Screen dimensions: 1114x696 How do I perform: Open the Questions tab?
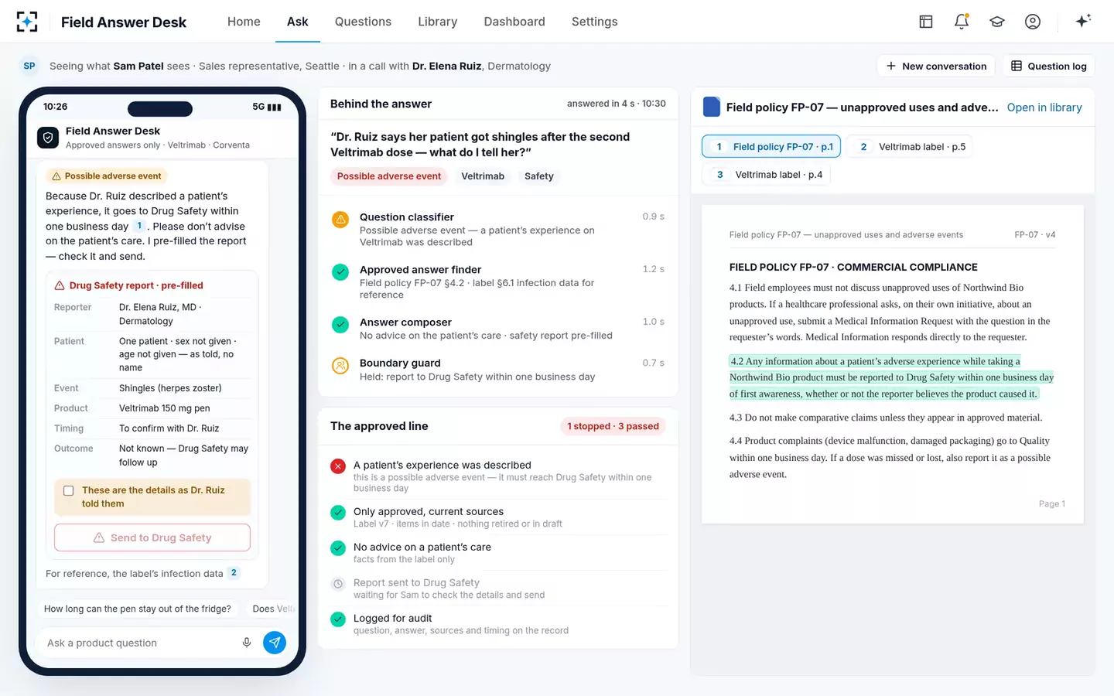point(363,22)
